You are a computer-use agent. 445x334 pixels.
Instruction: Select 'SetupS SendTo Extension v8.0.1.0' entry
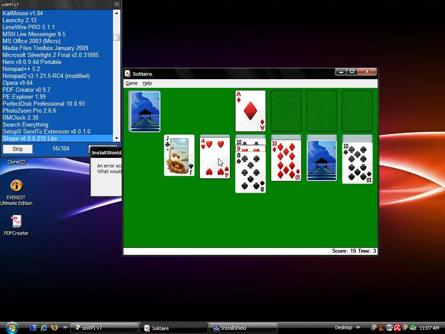[x=57, y=131]
